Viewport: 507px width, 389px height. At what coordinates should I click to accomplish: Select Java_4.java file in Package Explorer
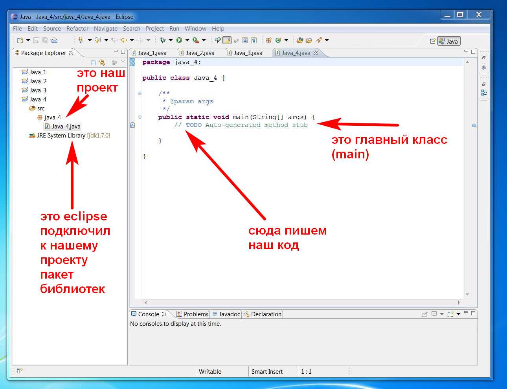[66, 127]
